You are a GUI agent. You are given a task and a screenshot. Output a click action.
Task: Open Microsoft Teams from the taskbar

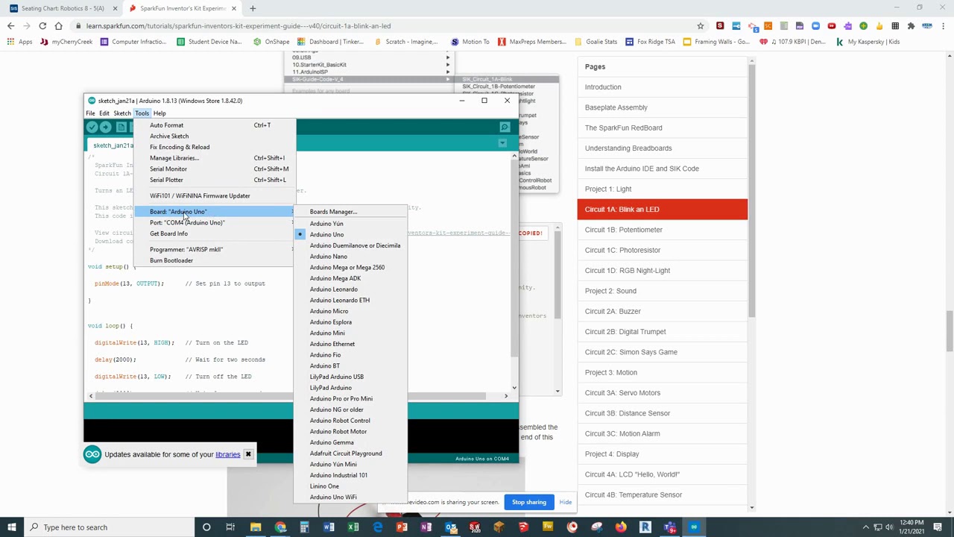pos(669,527)
